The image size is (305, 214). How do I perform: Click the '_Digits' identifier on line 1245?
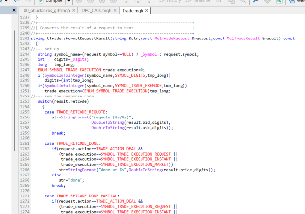[79, 59]
